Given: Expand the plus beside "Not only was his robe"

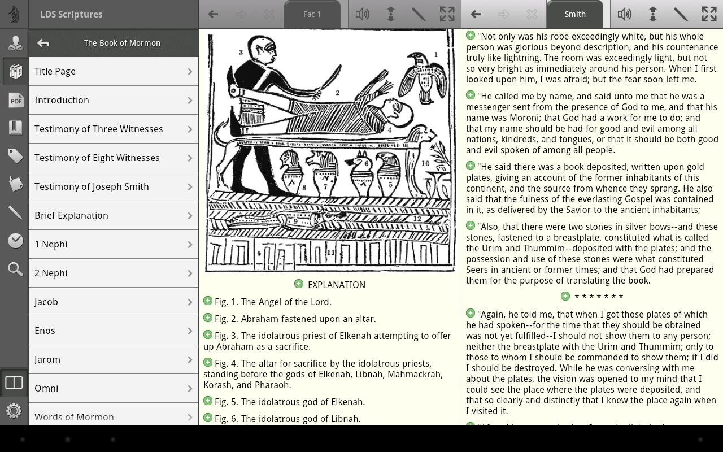Looking at the screenshot, I should coord(471,35).
